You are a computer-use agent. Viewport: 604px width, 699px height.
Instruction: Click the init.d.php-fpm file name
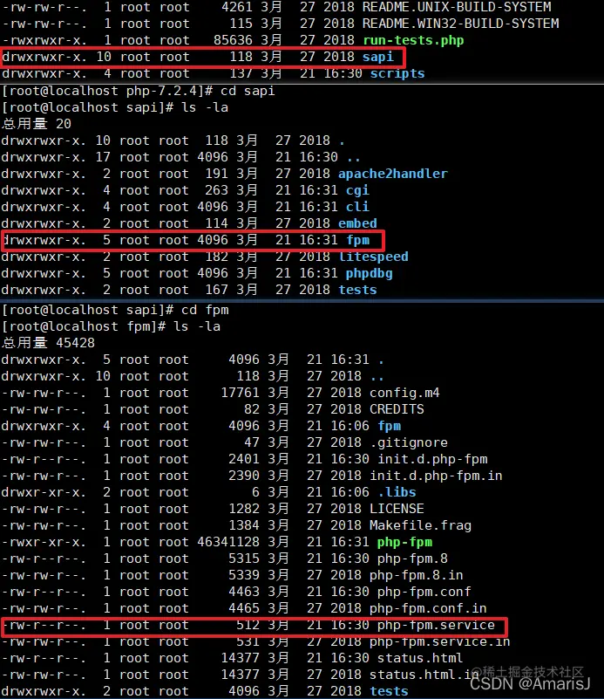[x=432, y=459]
